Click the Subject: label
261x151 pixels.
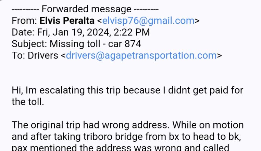click(x=29, y=44)
